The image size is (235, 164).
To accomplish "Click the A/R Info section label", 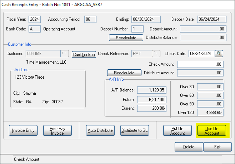I will (116, 79).
